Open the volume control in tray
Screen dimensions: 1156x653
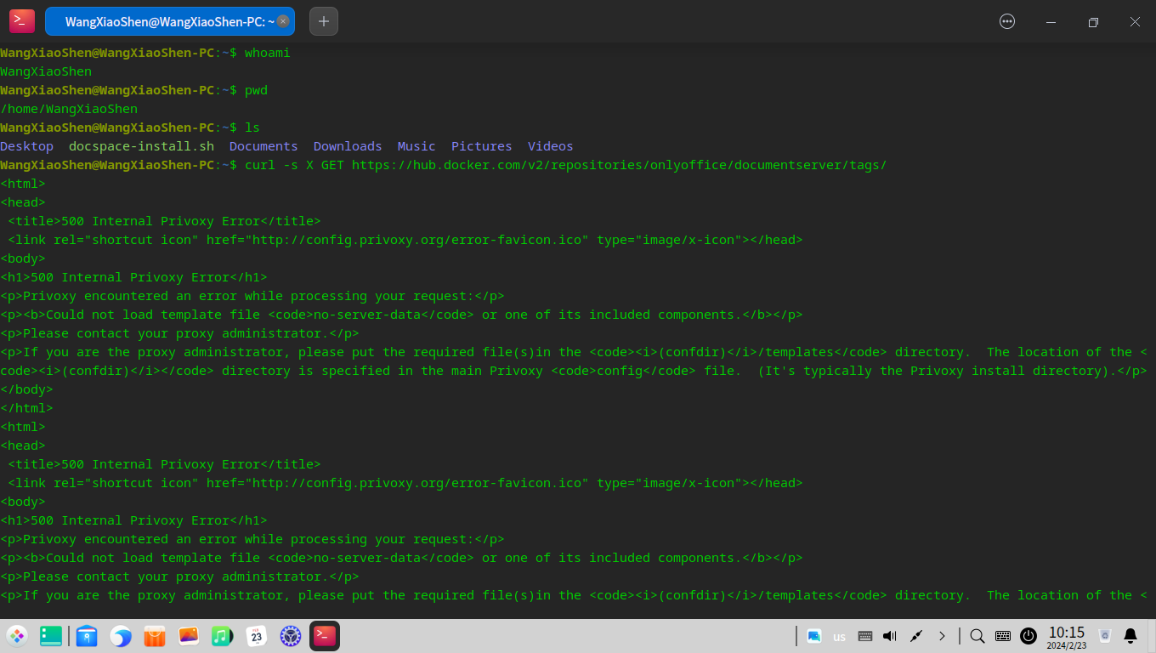click(x=890, y=636)
